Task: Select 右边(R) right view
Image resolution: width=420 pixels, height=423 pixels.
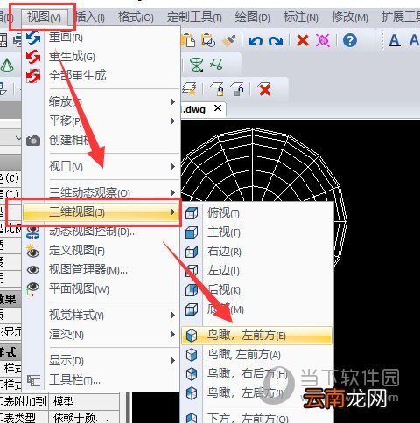Action: pos(257,252)
